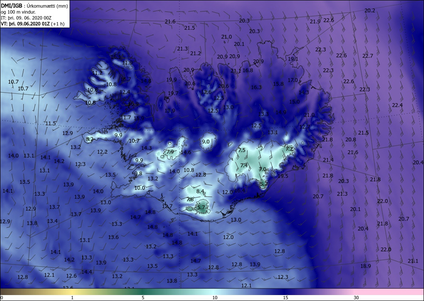
Task: Click the map value "16.3"
Action: (x=257, y=87)
